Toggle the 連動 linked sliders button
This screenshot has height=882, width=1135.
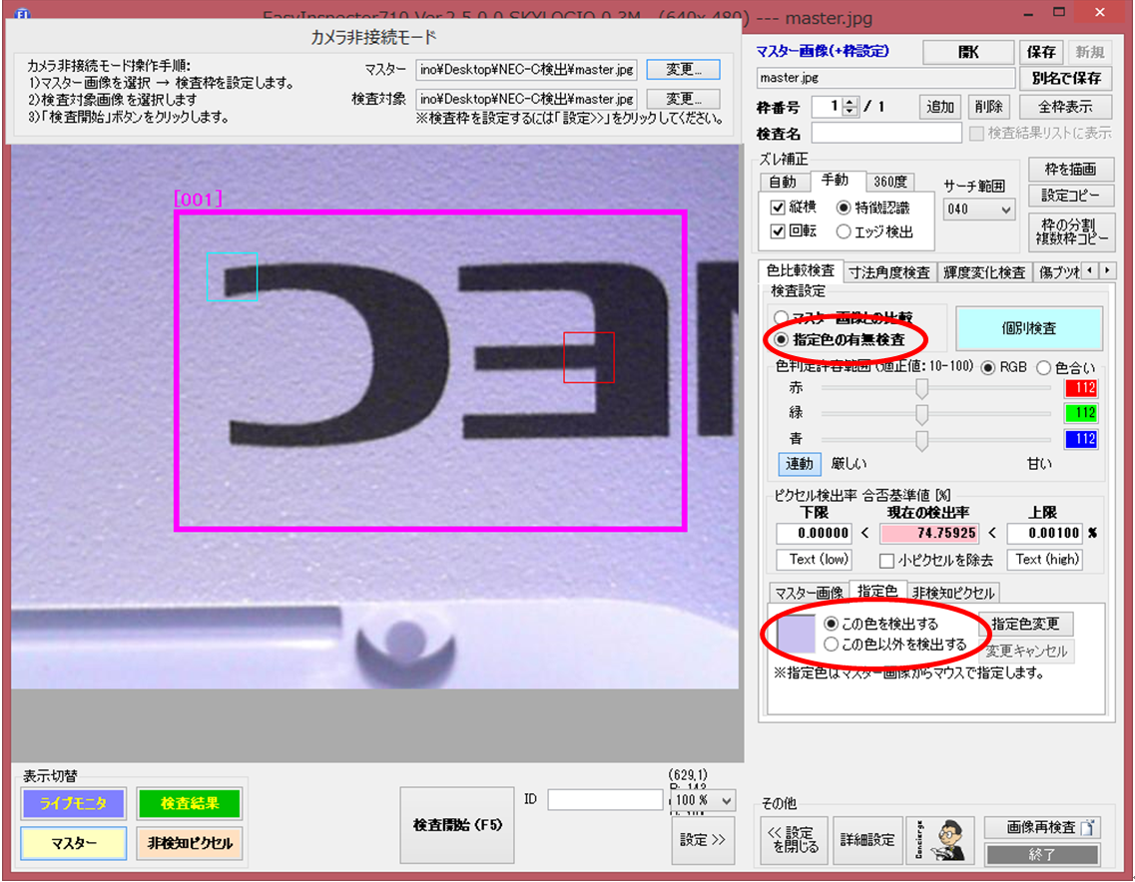pos(800,464)
